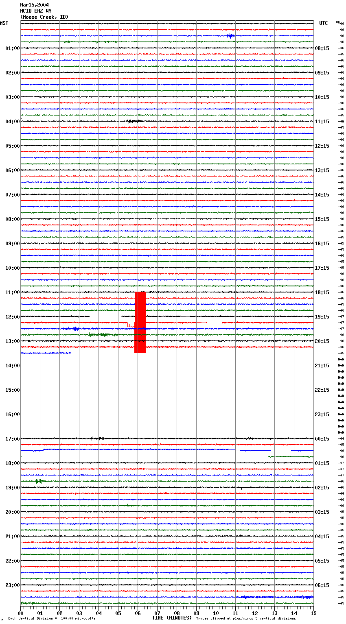Click the 20:15 UTC time label

[322, 341]
